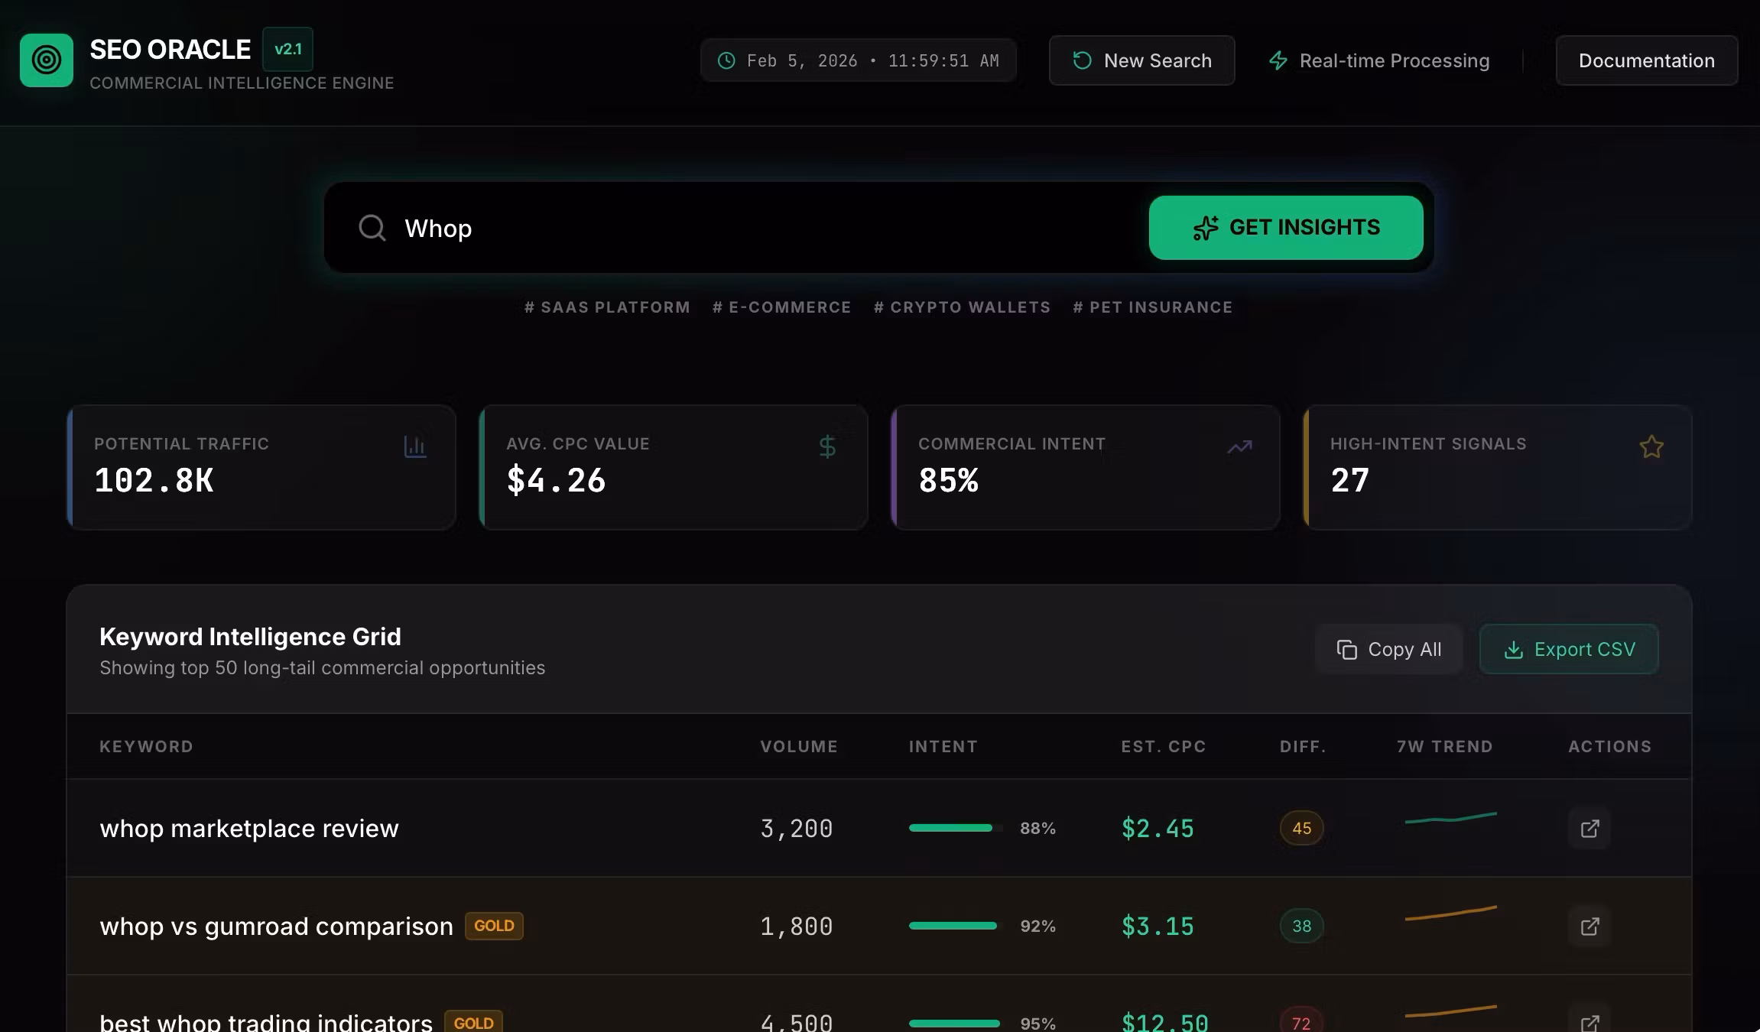Click the v2.1 version badge

[x=287, y=49]
